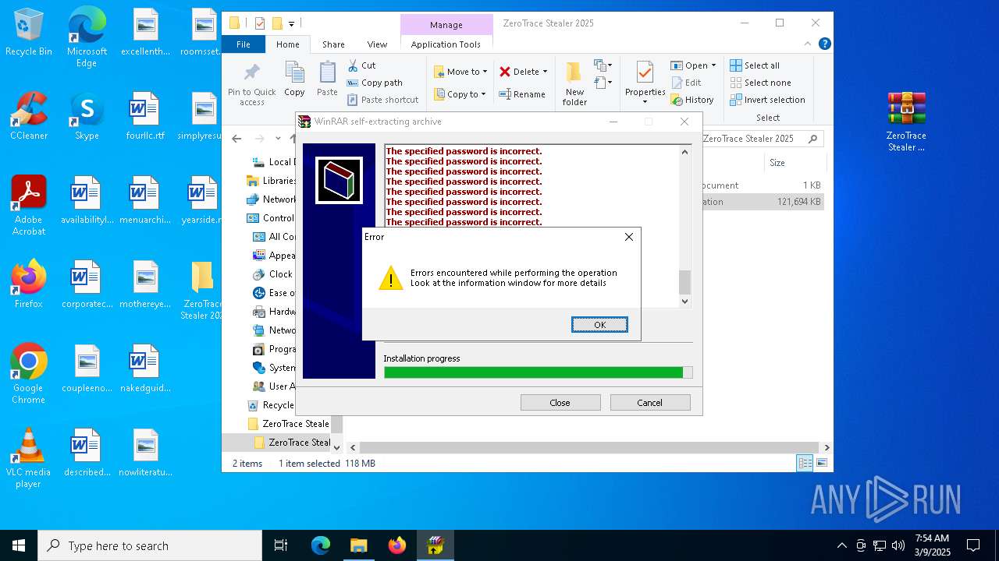The height and width of the screenshot is (561, 999).
Task: Show hidden system tray icons
Action: (841, 545)
